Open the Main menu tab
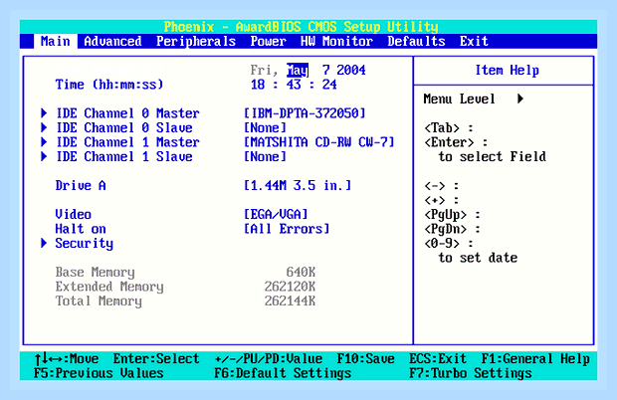The width and height of the screenshot is (617, 400). coord(56,42)
